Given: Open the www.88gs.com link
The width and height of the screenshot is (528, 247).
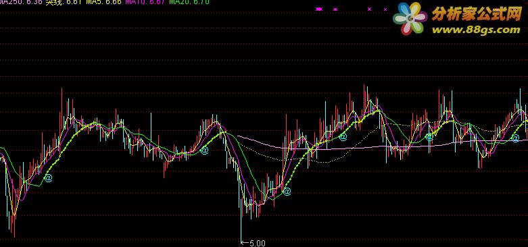Looking at the screenshot, I should click(476, 30).
